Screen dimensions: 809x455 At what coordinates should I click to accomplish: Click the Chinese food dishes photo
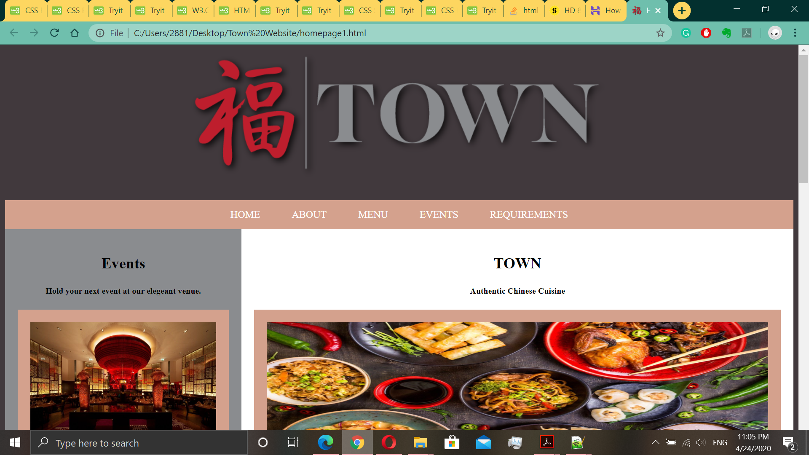pyautogui.click(x=517, y=376)
